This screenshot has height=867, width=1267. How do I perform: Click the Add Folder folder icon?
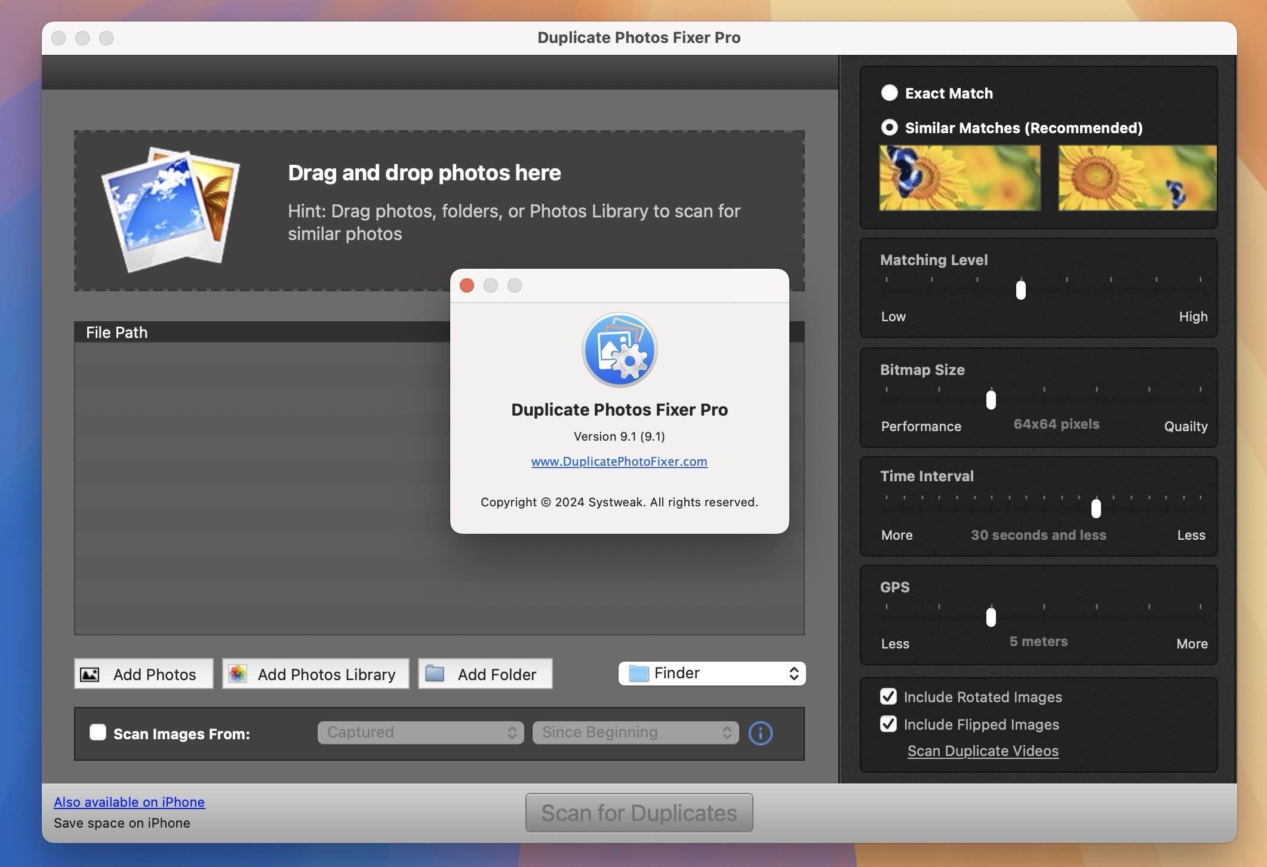tap(435, 674)
